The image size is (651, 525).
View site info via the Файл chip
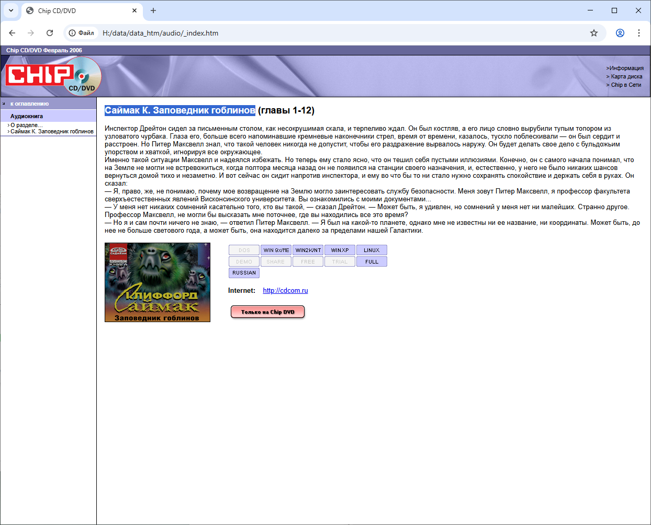click(x=82, y=33)
